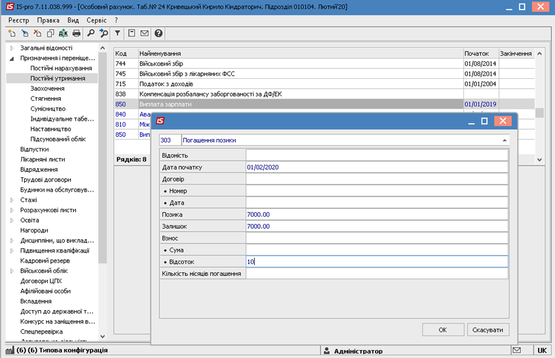This screenshot has height=358, width=555.
Task: Click the delete record toolbar icon
Action: pyautogui.click(x=38, y=33)
